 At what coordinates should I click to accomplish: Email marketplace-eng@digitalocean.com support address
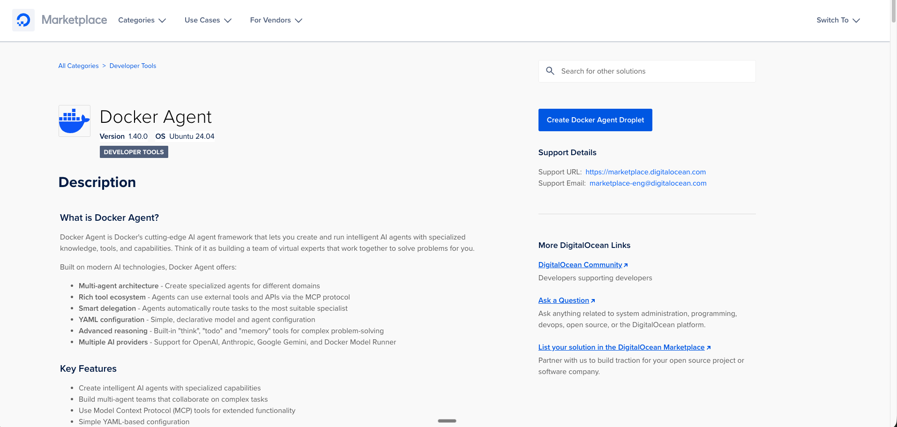pos(648,183)
